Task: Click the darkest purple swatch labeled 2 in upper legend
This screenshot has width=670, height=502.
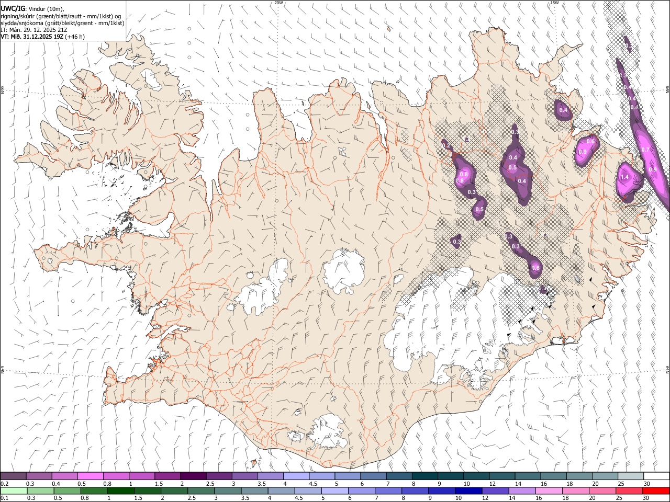Action: [193, 476]
